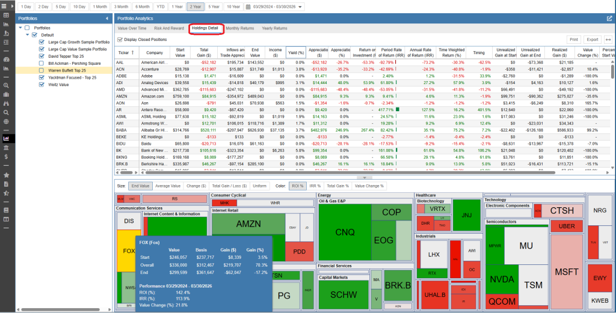Size treemap by Total Gain / Loss ($)
The height and width of the screenshot is (313, 616).
click(229, 186)
